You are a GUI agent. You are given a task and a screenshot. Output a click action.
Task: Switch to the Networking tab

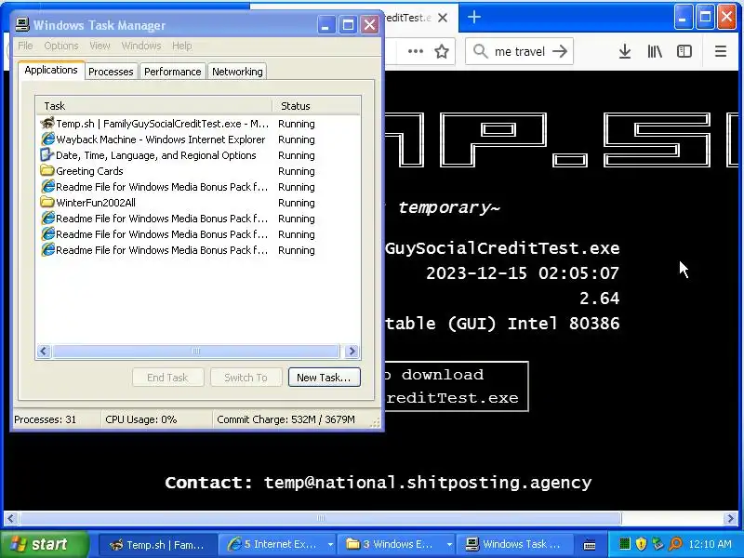(x=237, y=72)
